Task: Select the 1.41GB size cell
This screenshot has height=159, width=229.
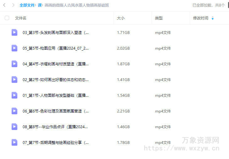Action: (123, 80)
